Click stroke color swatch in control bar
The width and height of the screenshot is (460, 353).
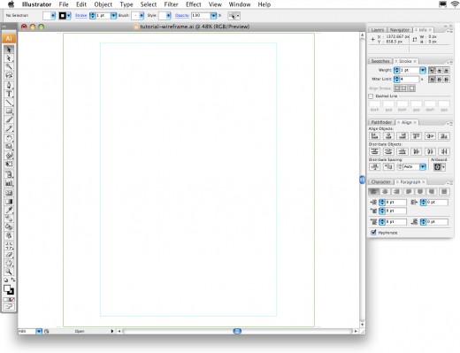click(x=62, y=16)
